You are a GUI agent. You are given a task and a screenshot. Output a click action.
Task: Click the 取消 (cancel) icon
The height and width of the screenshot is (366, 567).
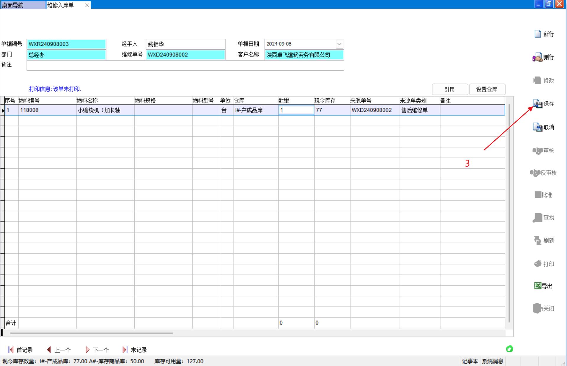[x=538, y=127]
